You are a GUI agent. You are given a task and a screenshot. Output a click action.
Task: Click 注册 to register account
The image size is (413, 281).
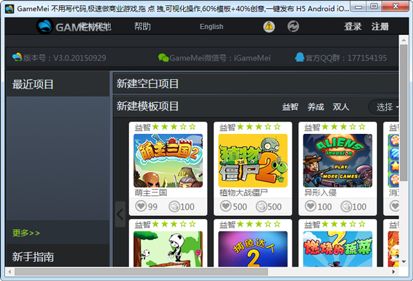point(380,27)
